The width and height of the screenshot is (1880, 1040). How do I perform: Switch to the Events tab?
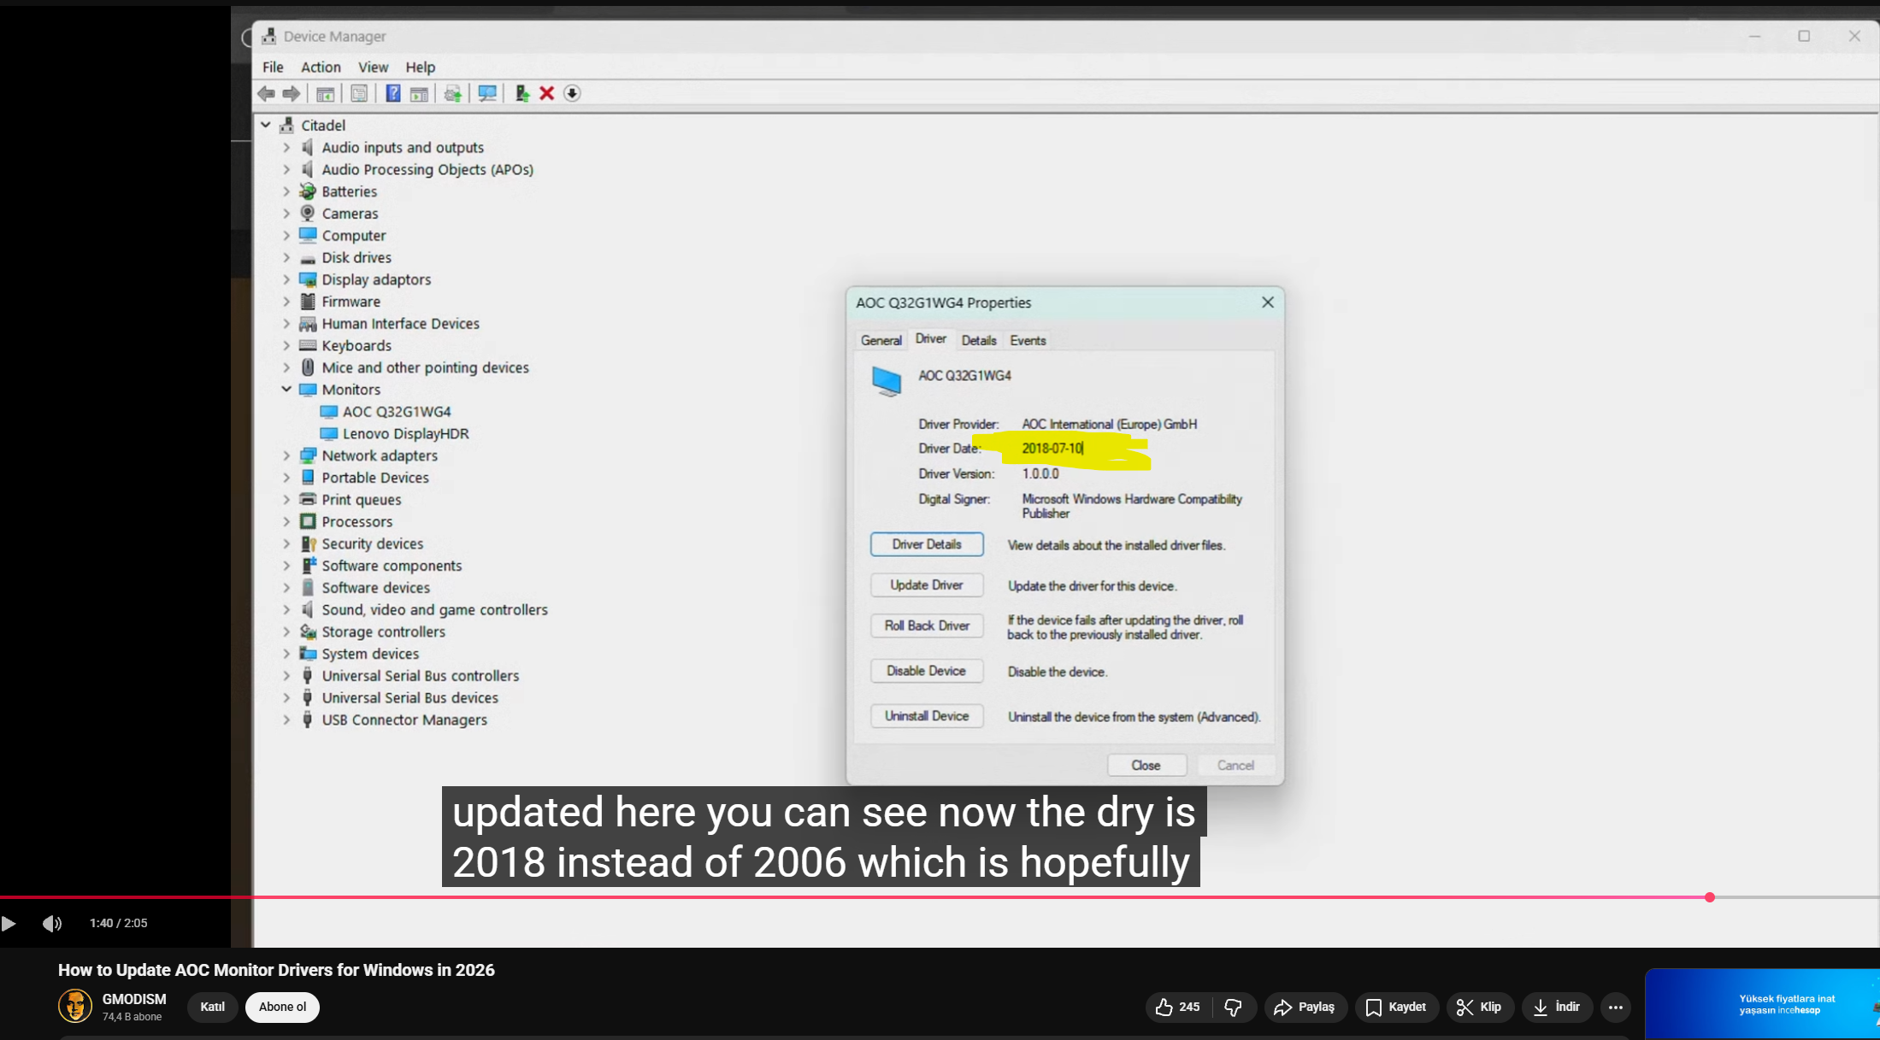click(1028, 340)
